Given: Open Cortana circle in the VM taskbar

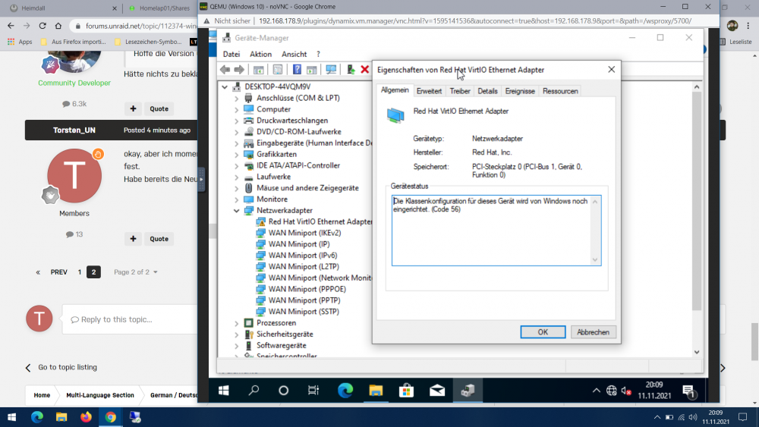Looking at the screenshot, I should (x=284, y=391).
